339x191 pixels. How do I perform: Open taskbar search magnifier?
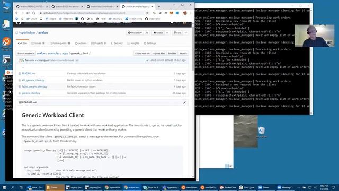pyautogui.click(x=13, y=187)
